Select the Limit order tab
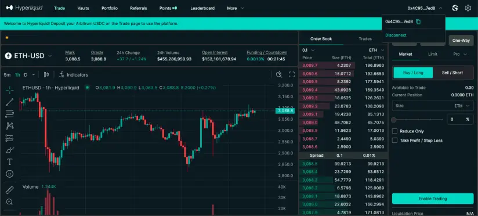The height and width of the screenshot is (216, 478). click(x=433, y=55)
